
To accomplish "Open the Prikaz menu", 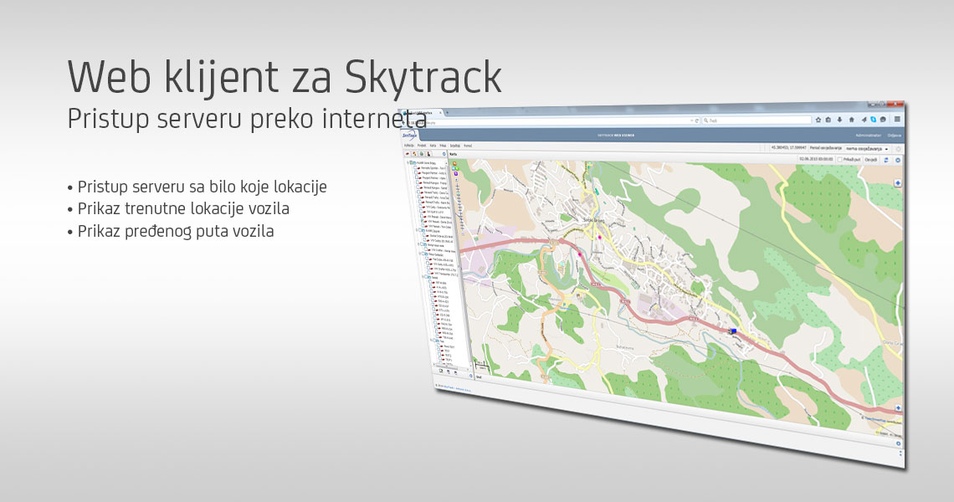I will point(443,146).
